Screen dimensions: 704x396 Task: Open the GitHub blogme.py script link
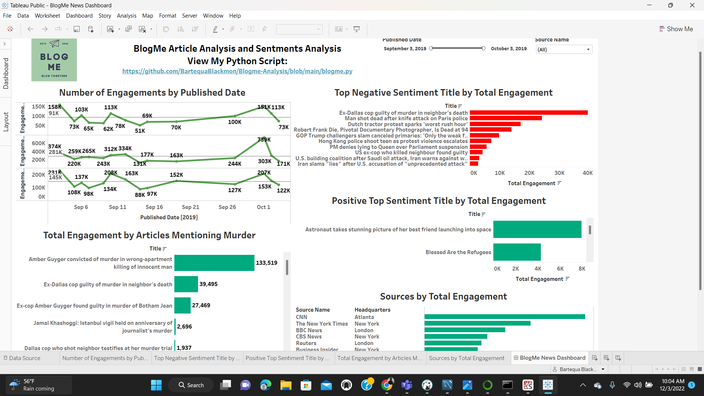(x=237, y=71)
